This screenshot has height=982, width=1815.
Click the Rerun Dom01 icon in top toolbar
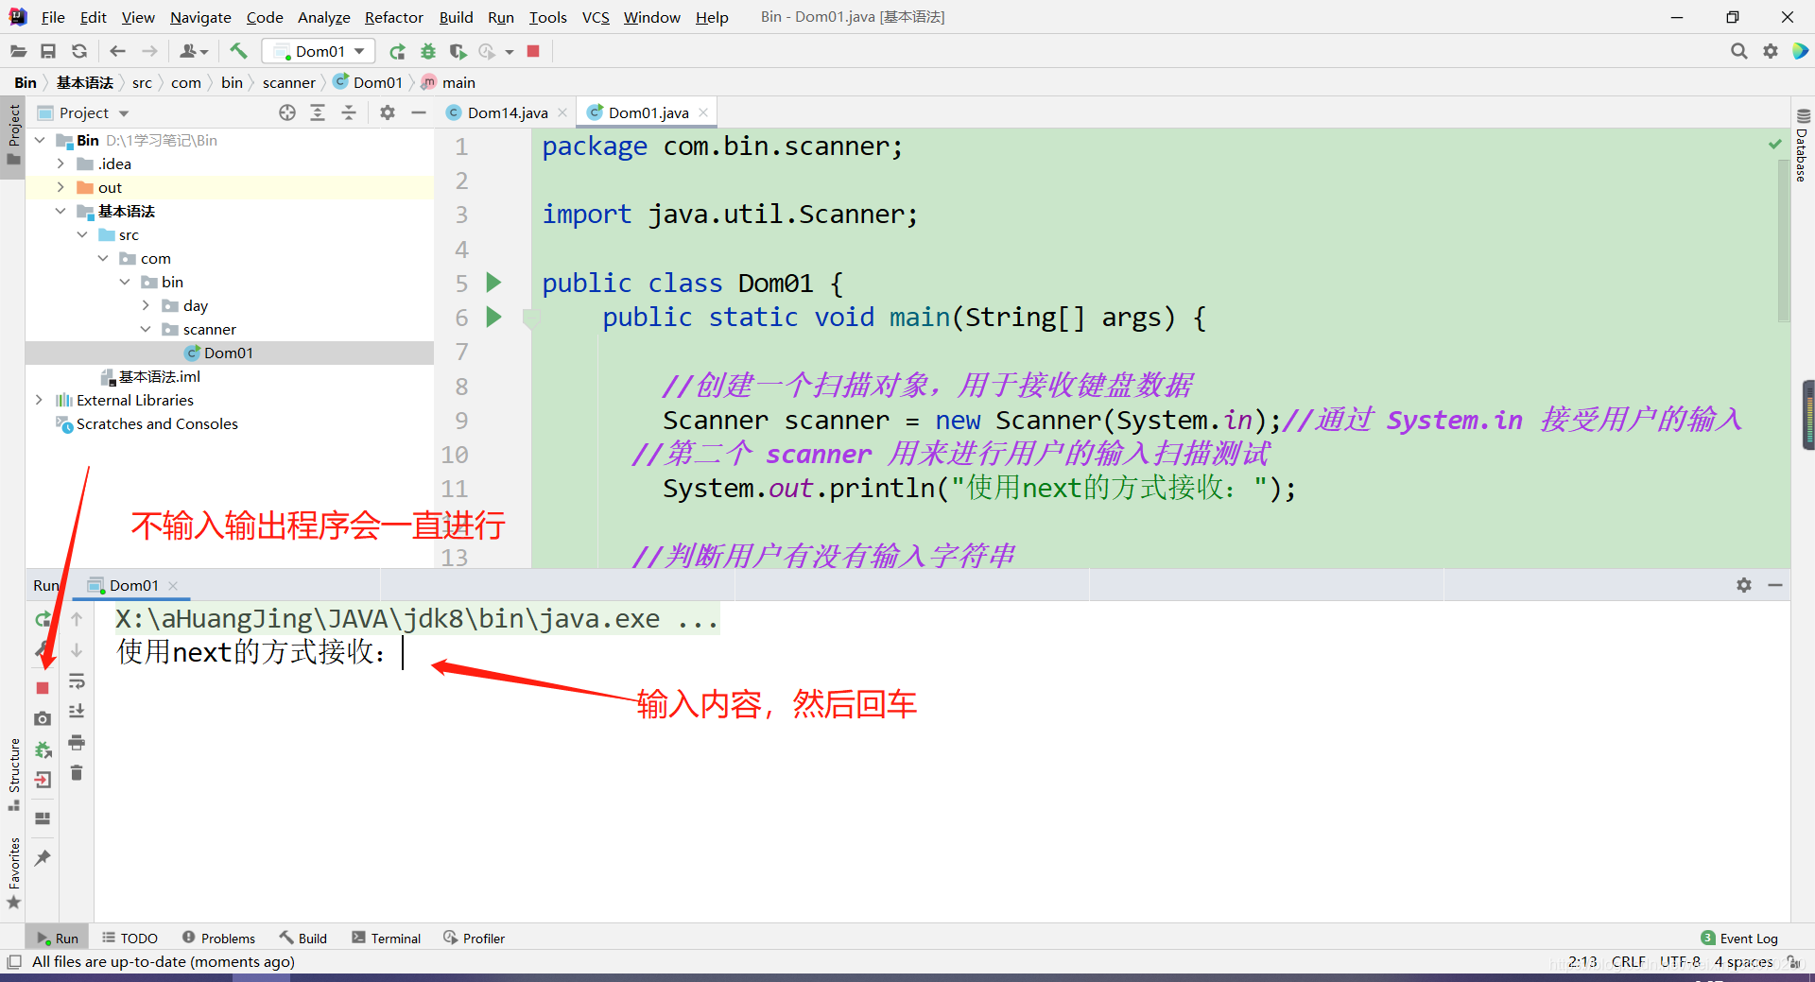click(398, 51)
